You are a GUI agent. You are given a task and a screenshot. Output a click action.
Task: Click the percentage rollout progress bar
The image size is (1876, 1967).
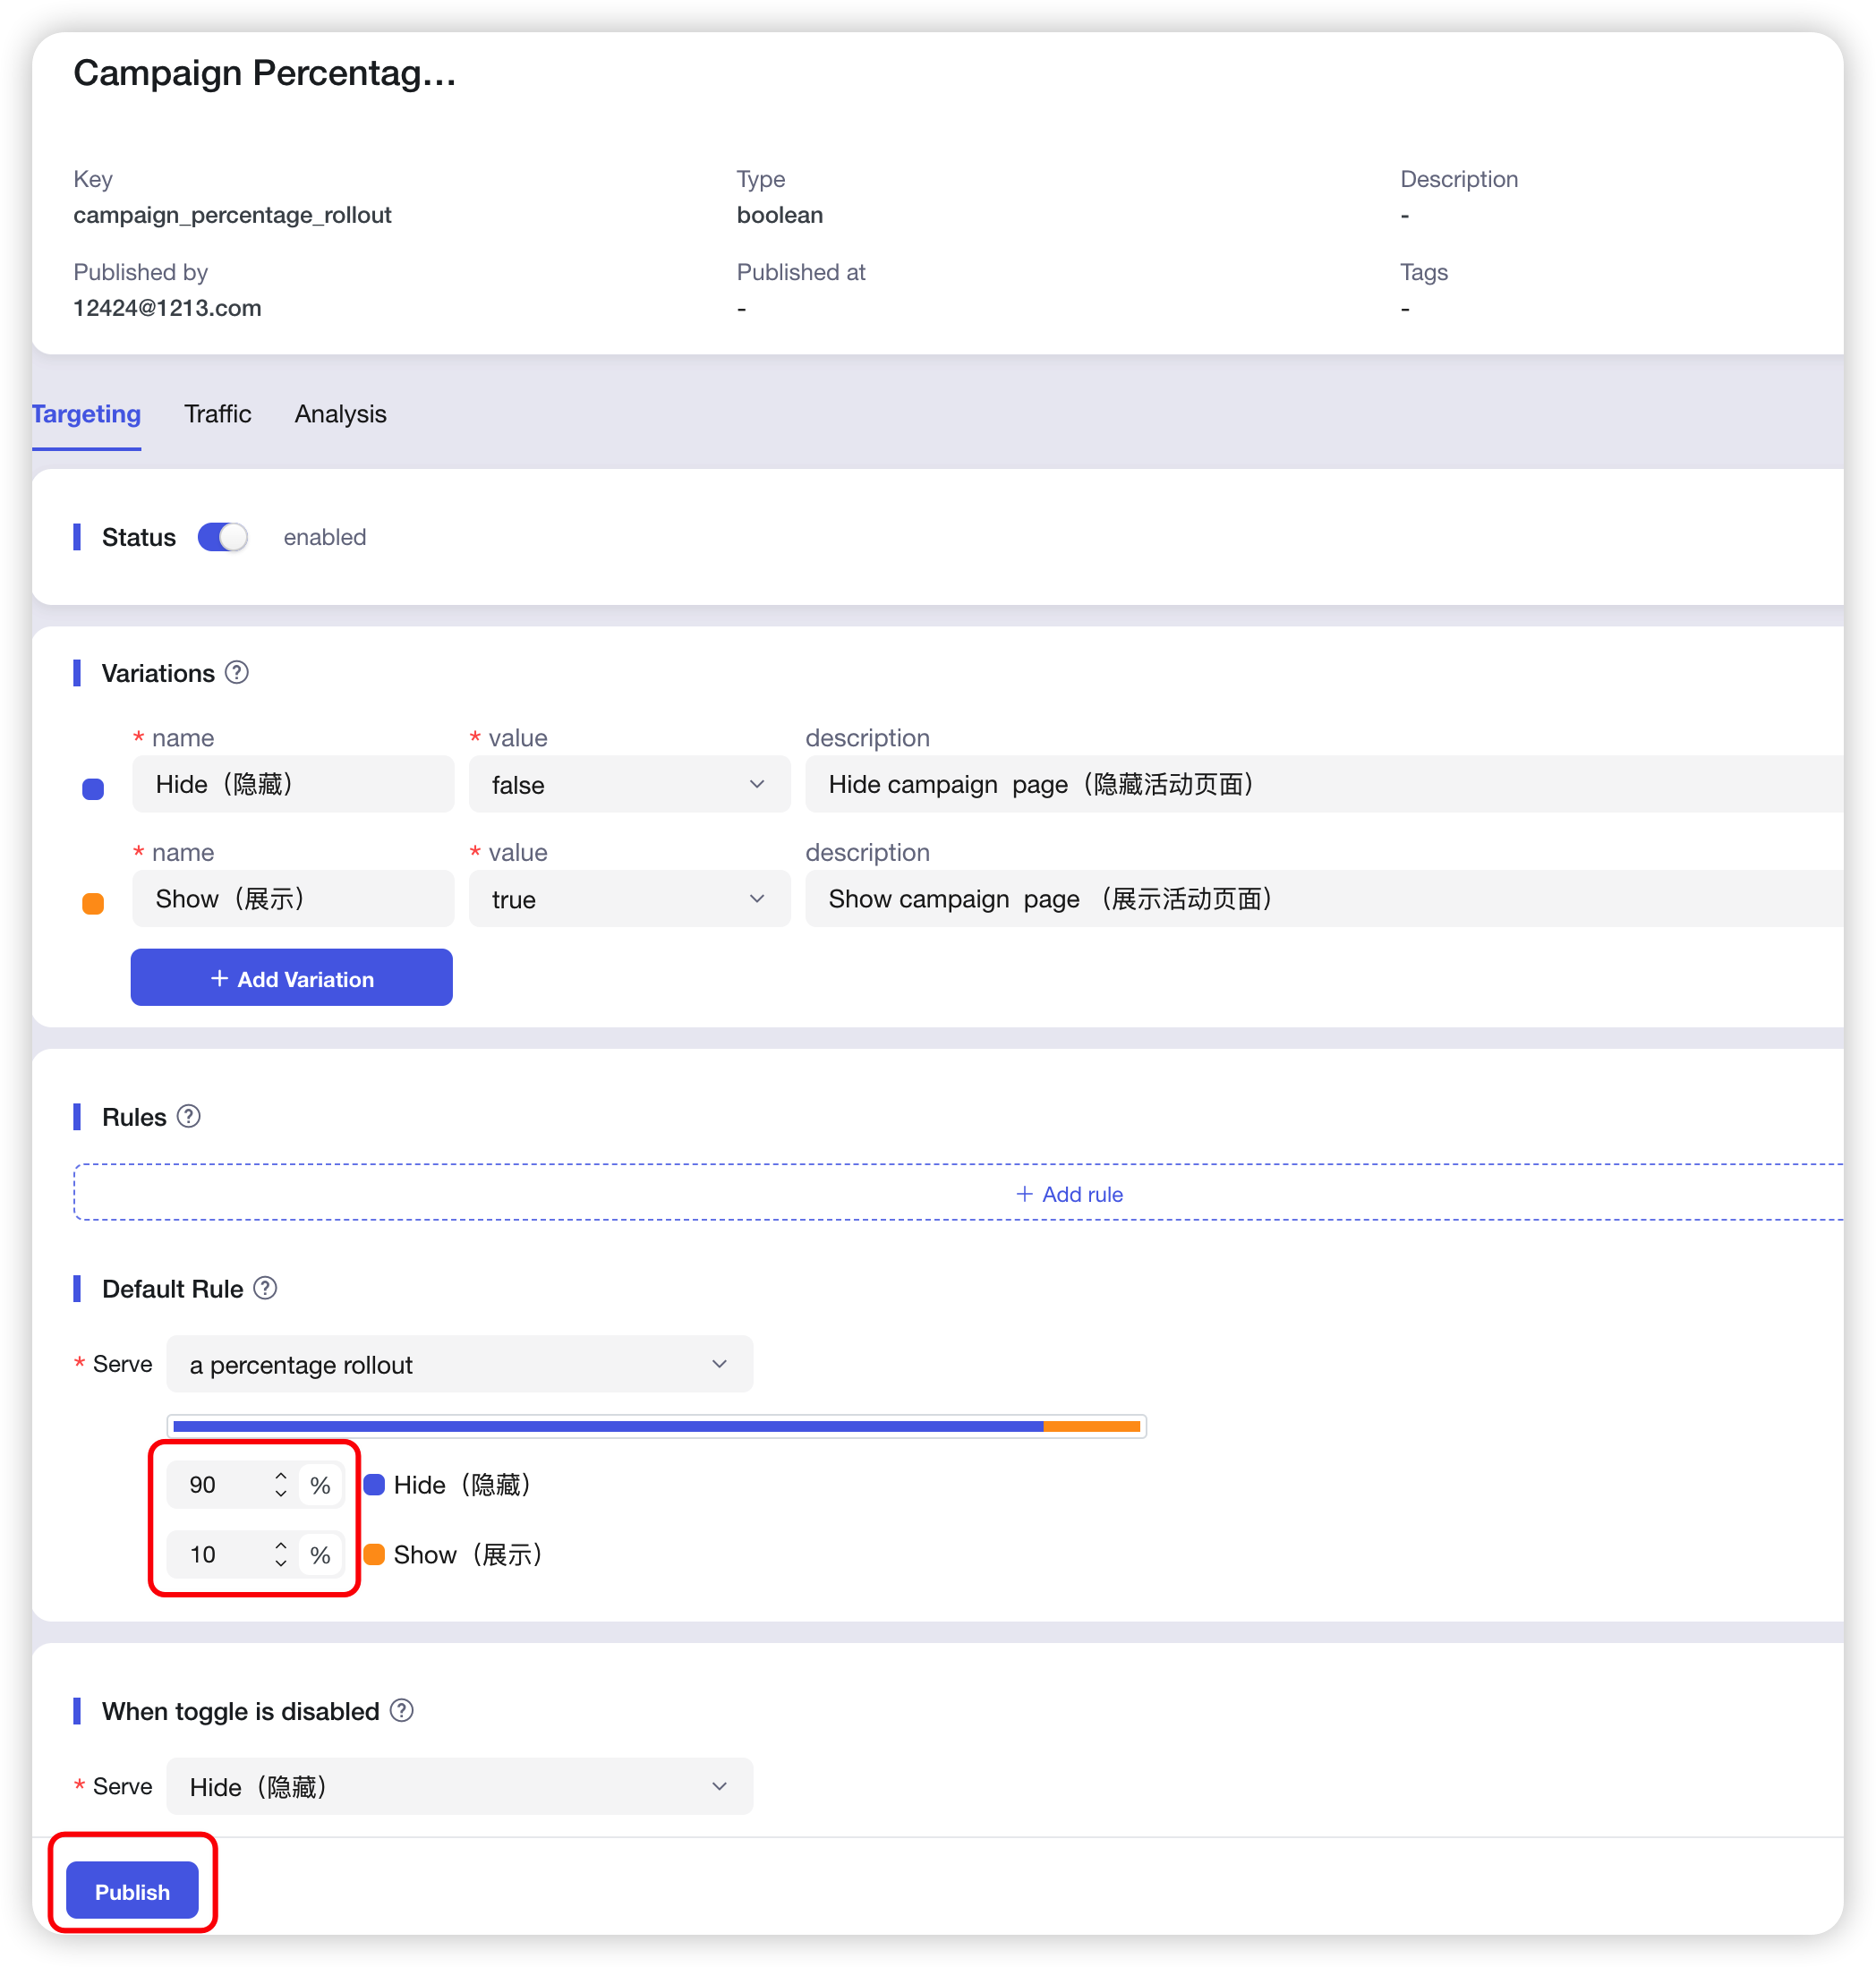(656, 1426)
